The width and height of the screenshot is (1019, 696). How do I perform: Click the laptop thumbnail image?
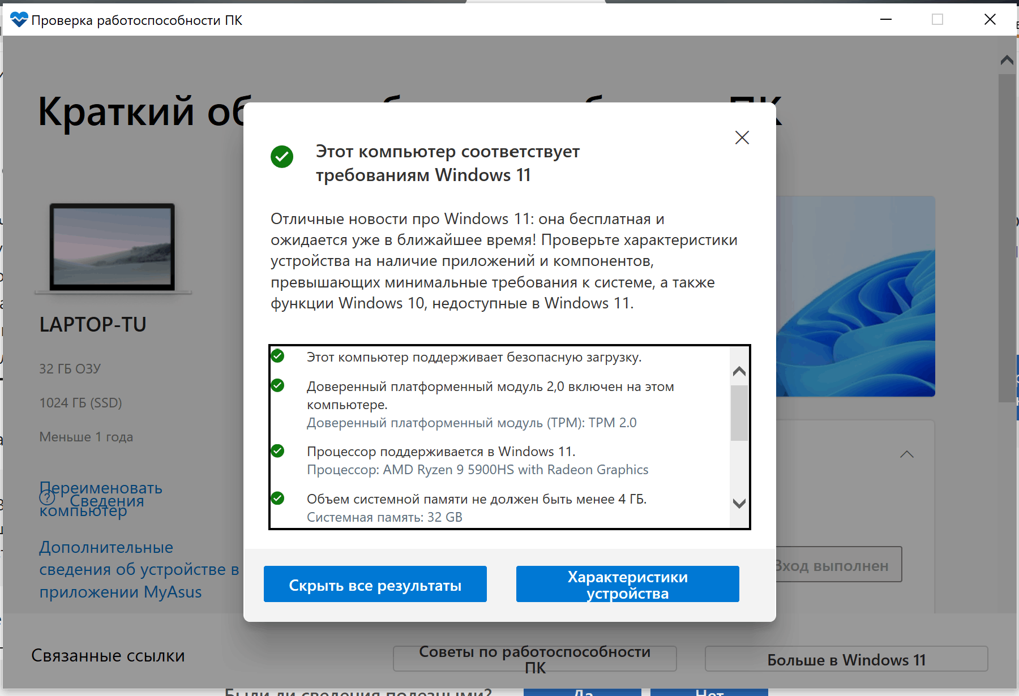point(112,248)
